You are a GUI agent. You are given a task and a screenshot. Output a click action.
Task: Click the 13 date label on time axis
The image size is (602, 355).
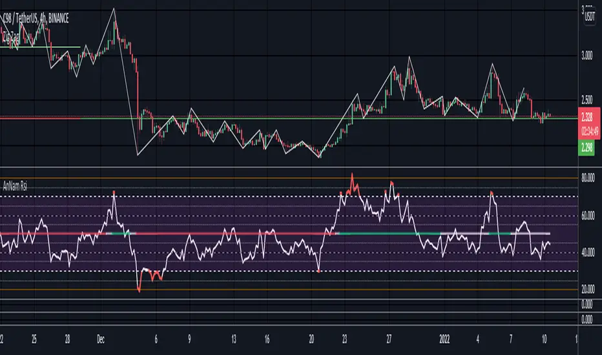click(233, 340)
